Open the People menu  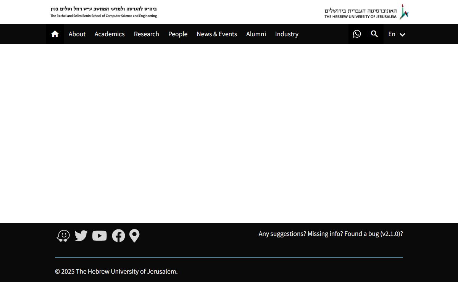pos(178,34)
